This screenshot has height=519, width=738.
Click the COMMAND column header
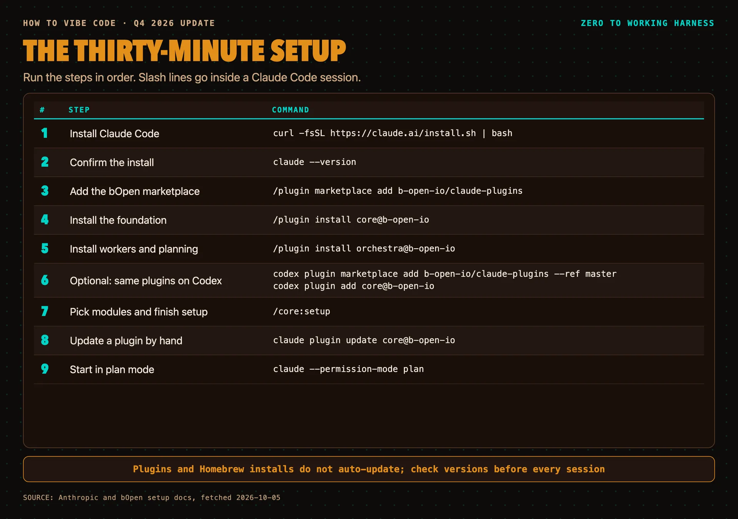[x=291, y=110]
